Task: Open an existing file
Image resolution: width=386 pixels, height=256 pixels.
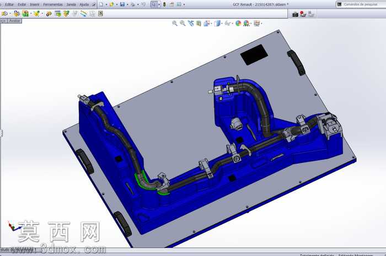Action: point(111,4)
